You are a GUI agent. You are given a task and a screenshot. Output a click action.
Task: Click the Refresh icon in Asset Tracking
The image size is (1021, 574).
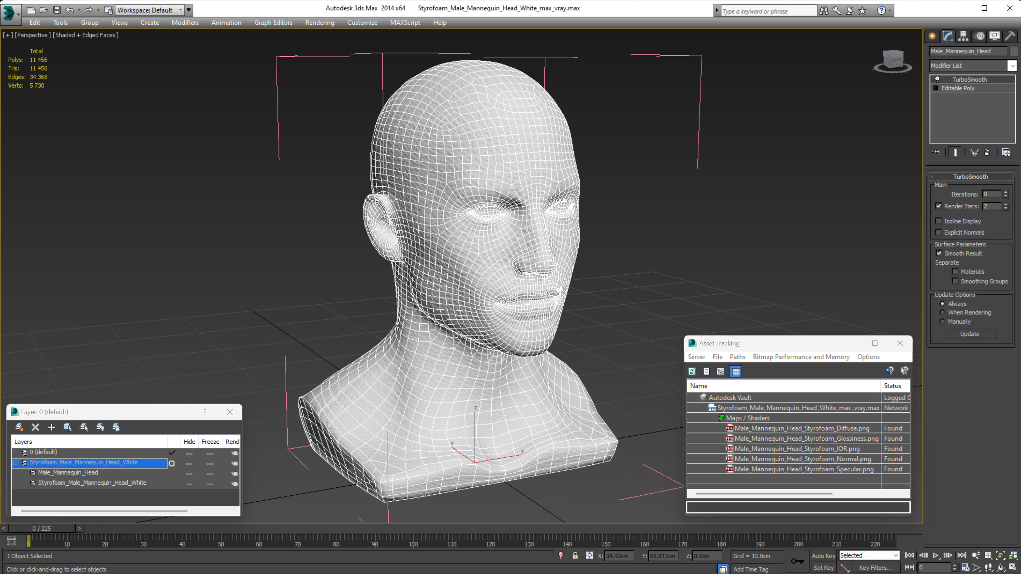692,371
